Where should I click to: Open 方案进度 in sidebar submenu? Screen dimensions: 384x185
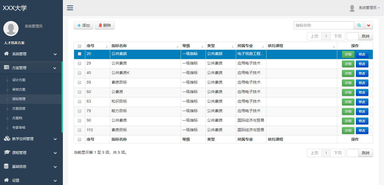19,109
